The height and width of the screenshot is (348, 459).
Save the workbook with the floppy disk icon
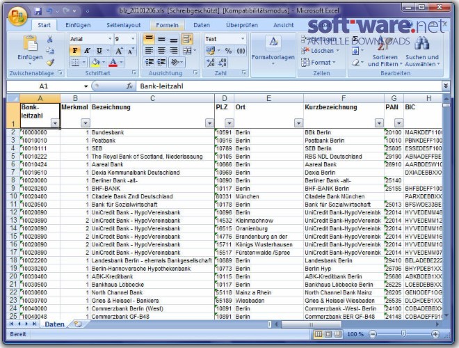[38, 11]
